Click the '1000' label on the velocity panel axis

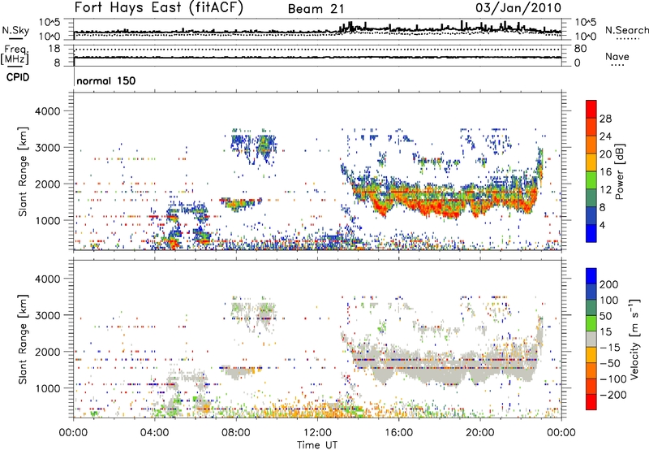(x=47, y=388)
